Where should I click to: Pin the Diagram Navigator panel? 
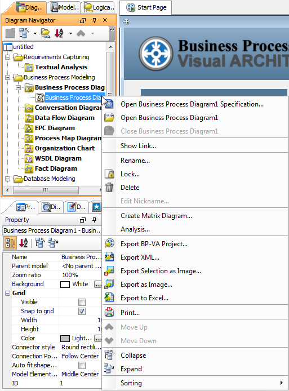[94, 20]
